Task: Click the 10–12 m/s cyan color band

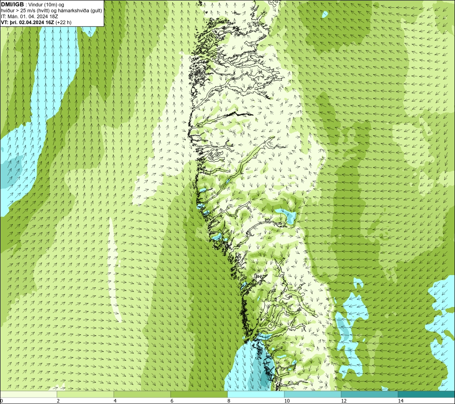Action: coord(313,394)
